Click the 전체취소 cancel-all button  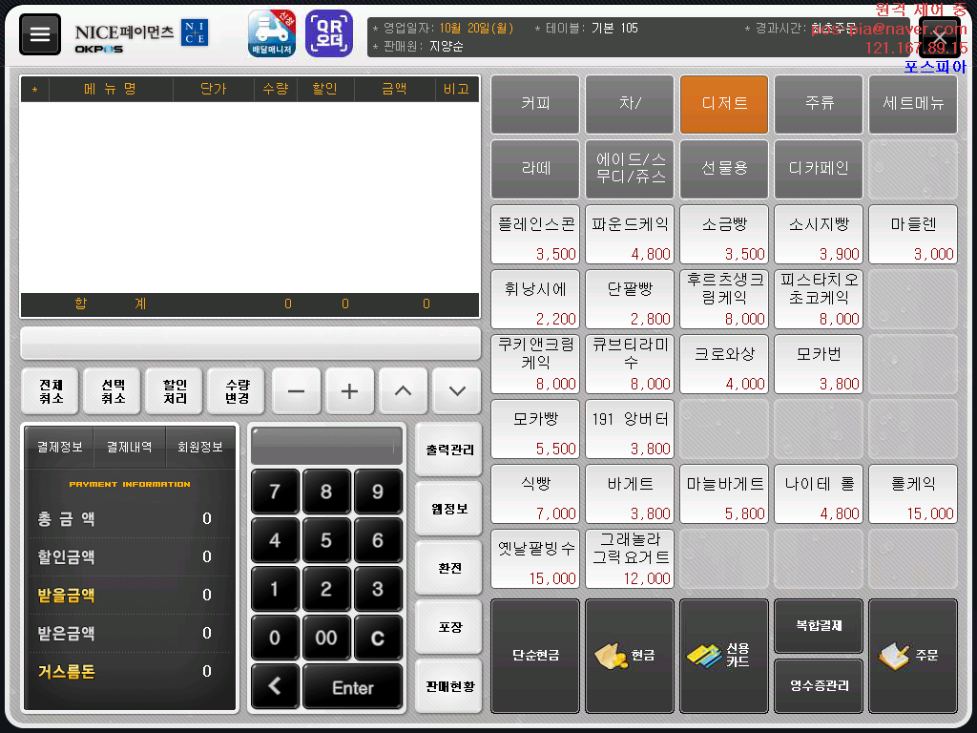click(52, 391)
